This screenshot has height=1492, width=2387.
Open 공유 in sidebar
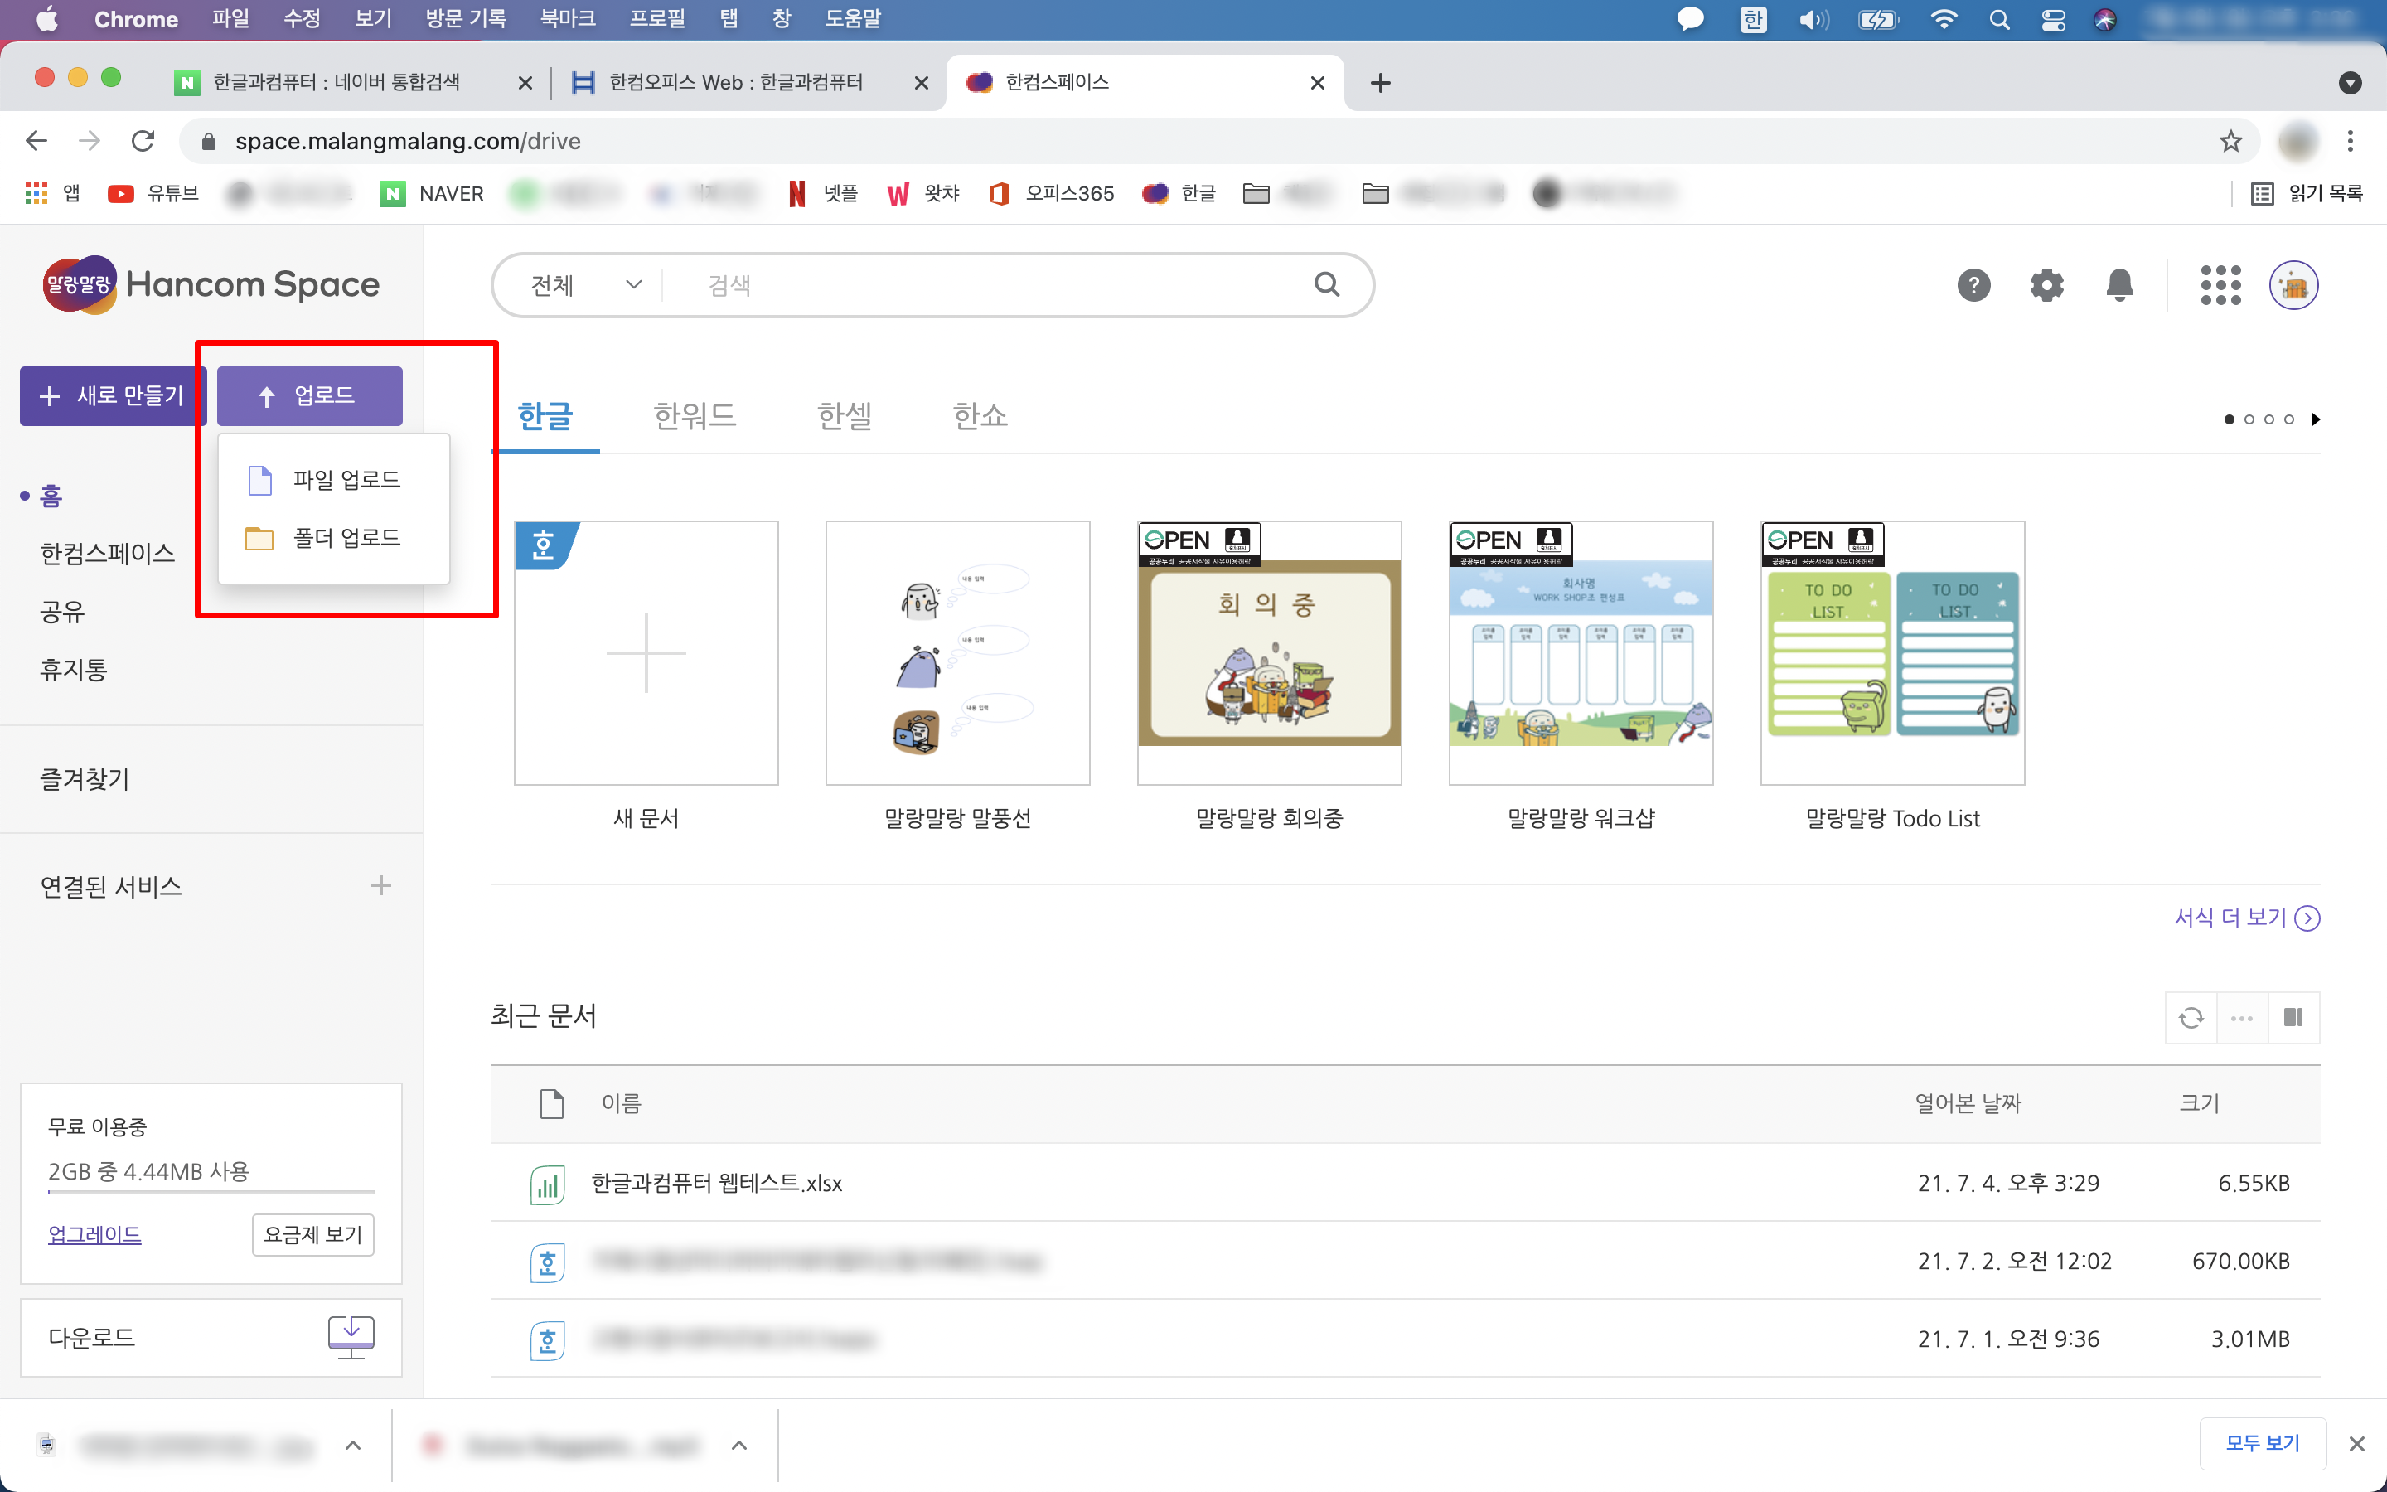click(x=62, y=612)
